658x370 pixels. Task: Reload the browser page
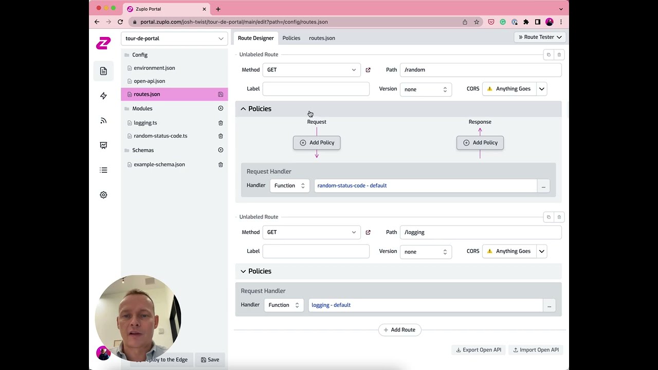point(120,22)
